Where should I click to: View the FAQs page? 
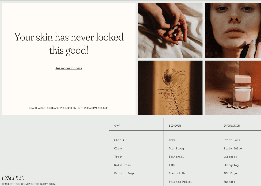[x=172, y=165]
